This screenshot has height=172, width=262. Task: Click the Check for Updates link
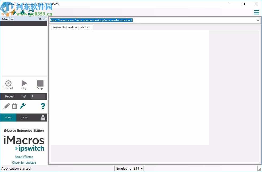24,163
